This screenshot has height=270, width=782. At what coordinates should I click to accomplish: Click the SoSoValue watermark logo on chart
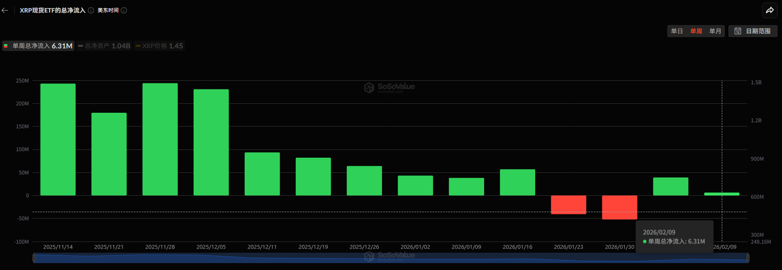click(369, 88)
